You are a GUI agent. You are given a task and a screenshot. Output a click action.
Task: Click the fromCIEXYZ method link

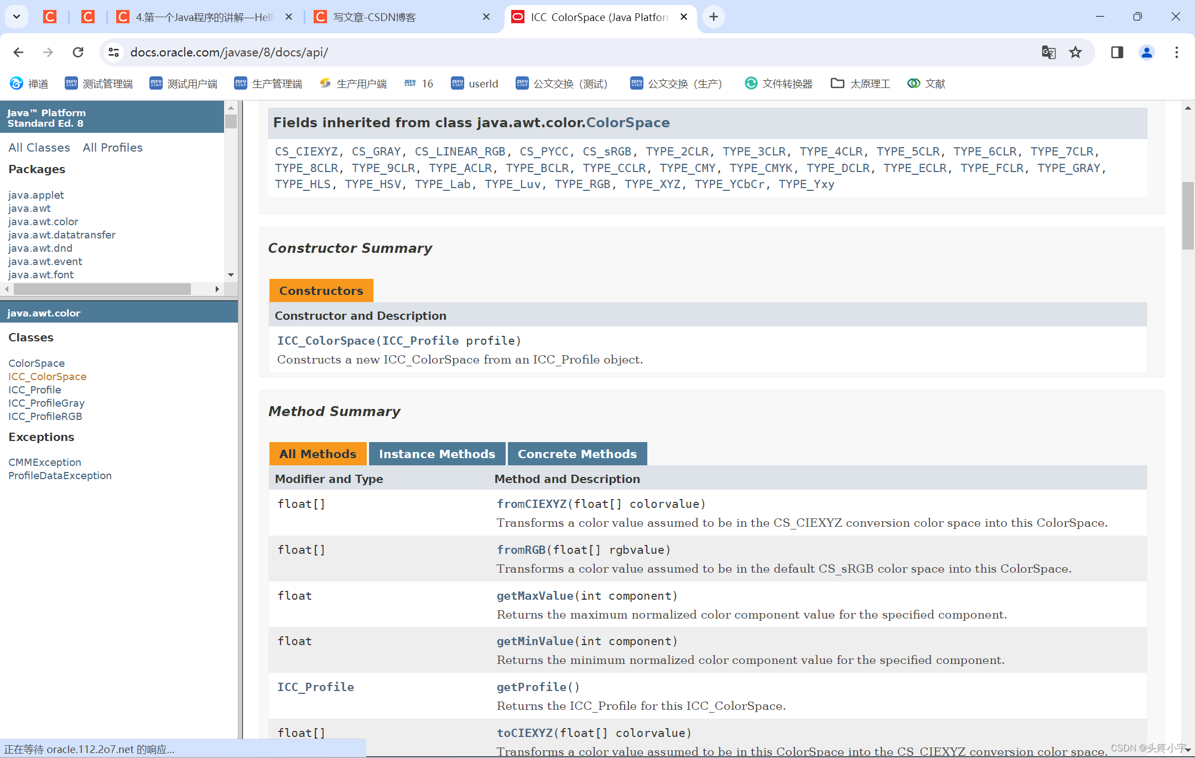(x=531, y=503)
